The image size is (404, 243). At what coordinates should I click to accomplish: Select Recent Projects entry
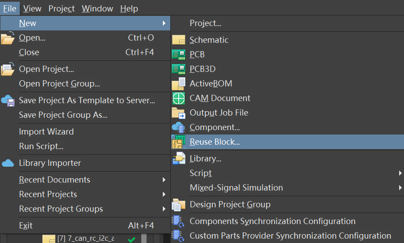pyautogui.click(x=85, y=194)
